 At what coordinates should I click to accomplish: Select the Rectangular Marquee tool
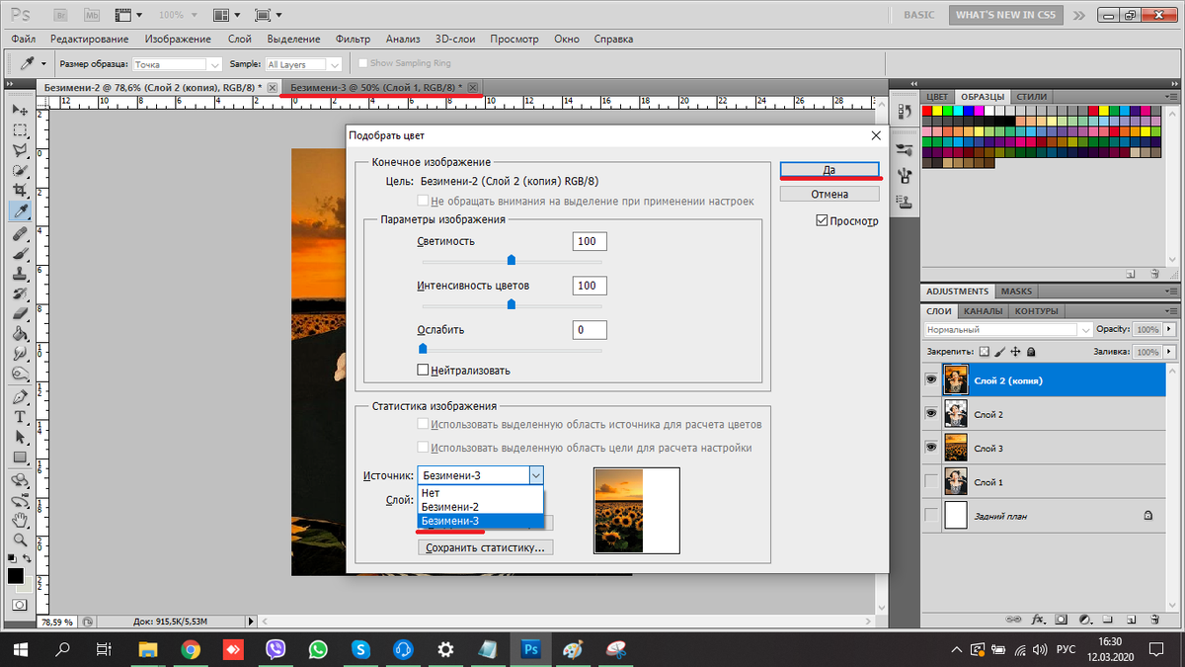[x=19, y=129]
